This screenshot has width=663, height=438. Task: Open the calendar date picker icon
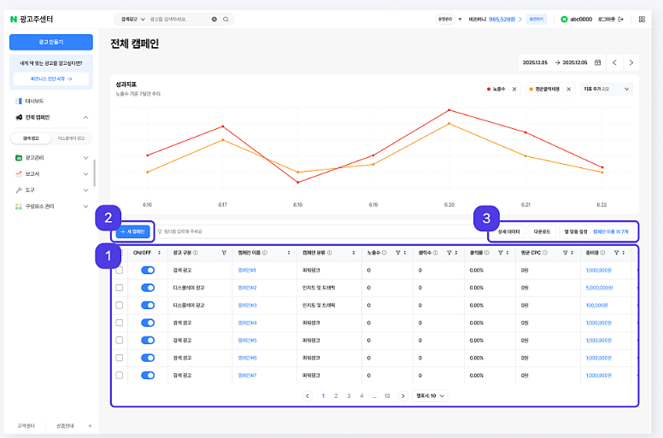597,62
